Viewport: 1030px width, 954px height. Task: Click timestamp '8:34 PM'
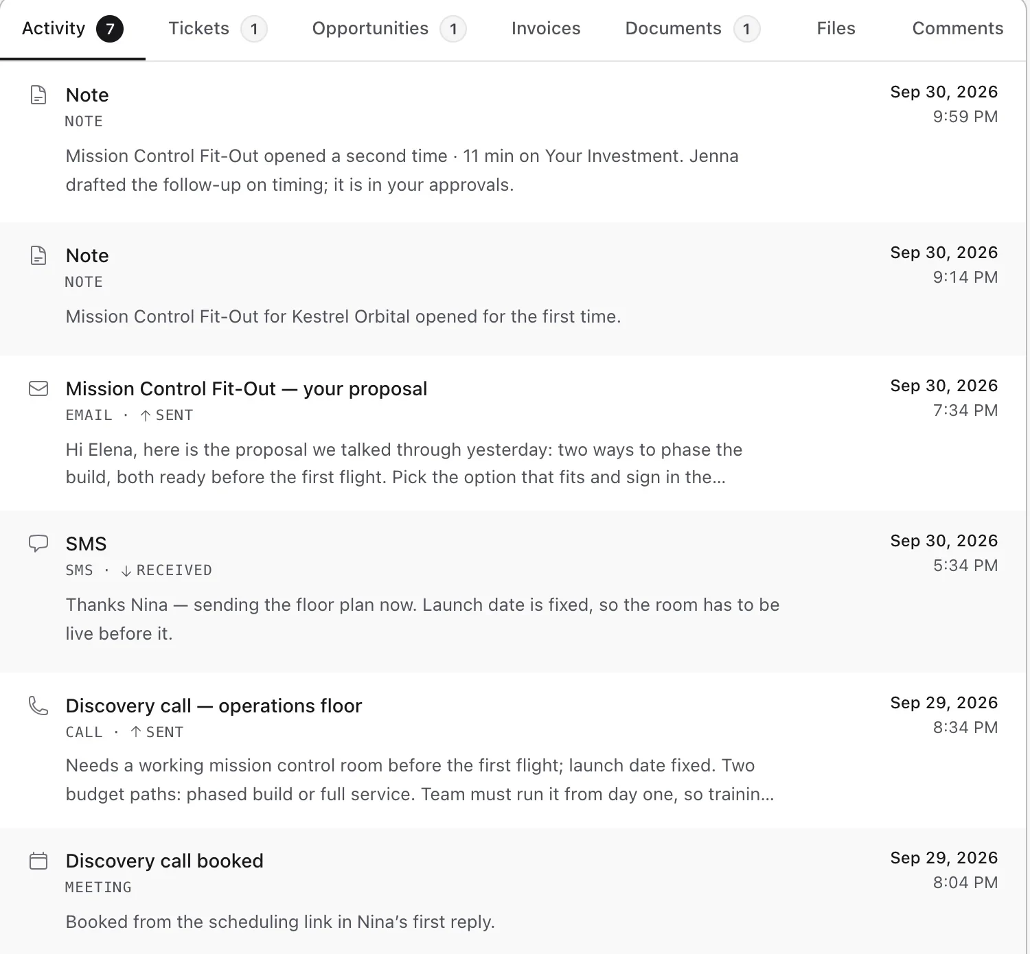965,728
